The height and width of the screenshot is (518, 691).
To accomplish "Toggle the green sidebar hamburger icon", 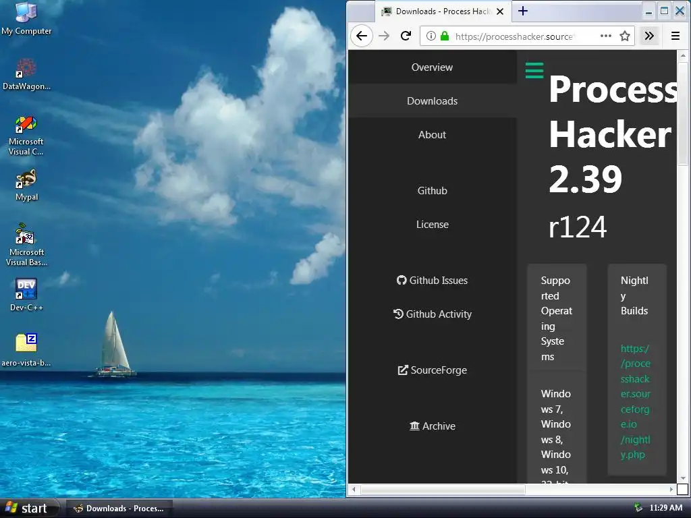I will point(534,70).
